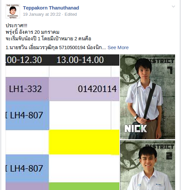Click the green cell in the timetable
The image size is (181, 190).
84,186
